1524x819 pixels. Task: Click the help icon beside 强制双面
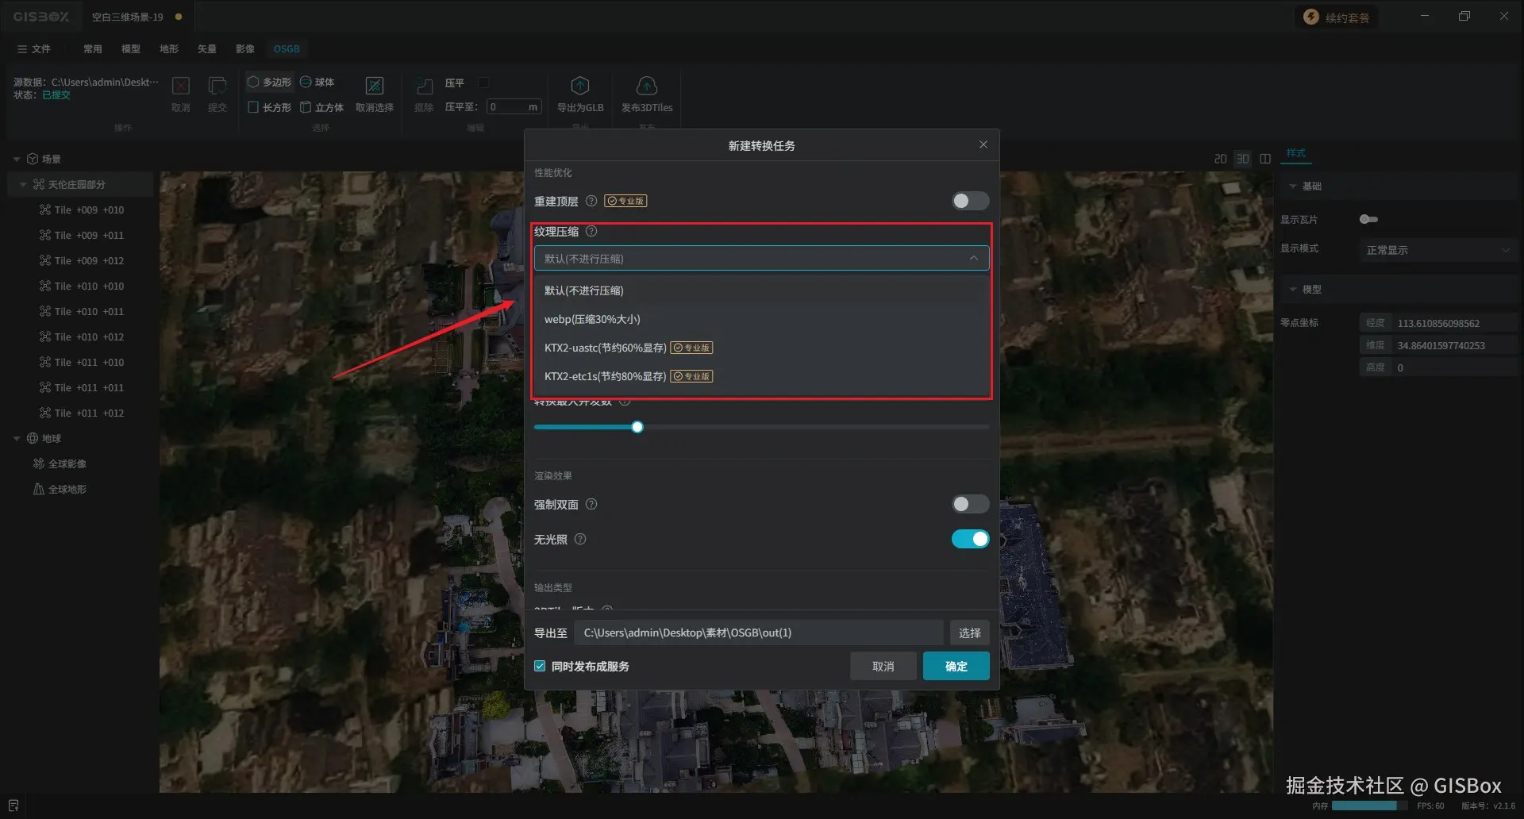click(x=591, y=504)
